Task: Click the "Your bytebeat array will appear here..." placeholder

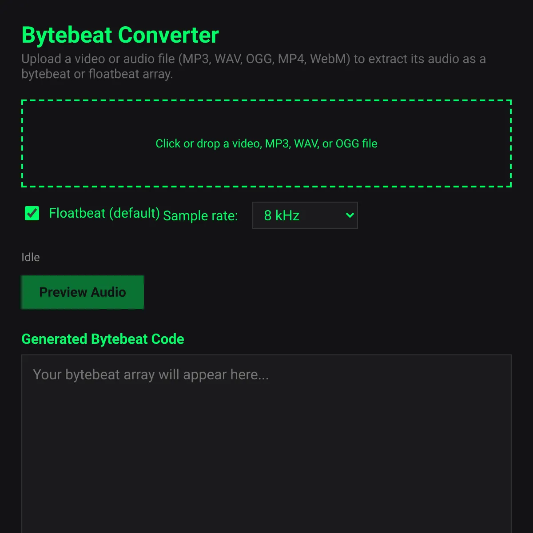Action: pyautogui.click(x=151, y=374)
